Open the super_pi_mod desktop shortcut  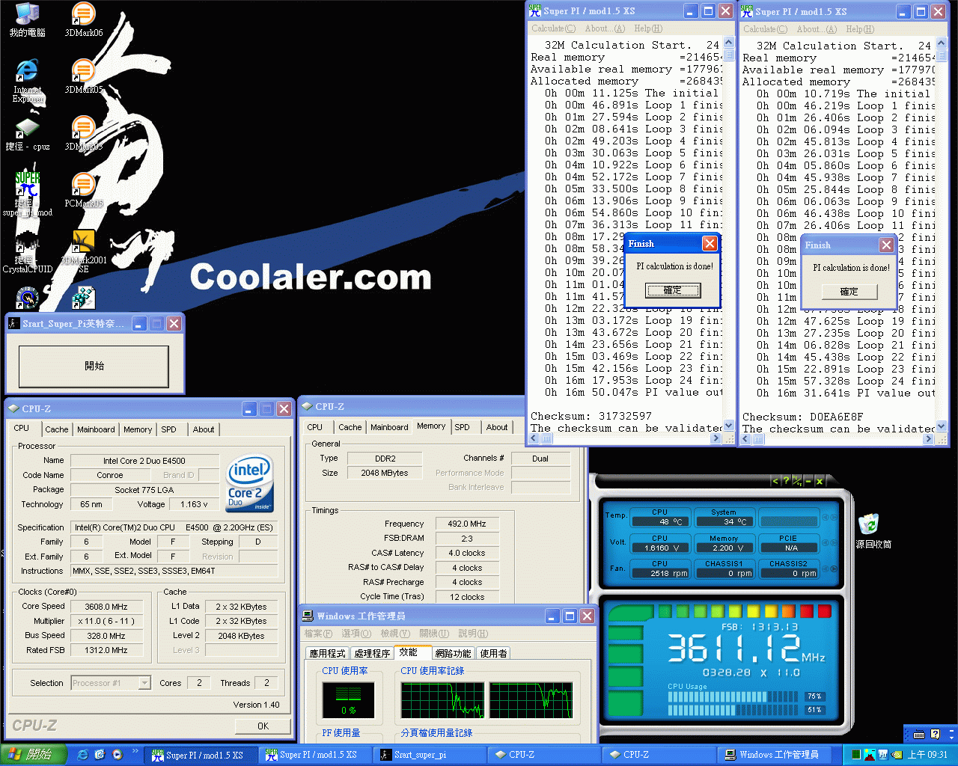tap(27, 194)
